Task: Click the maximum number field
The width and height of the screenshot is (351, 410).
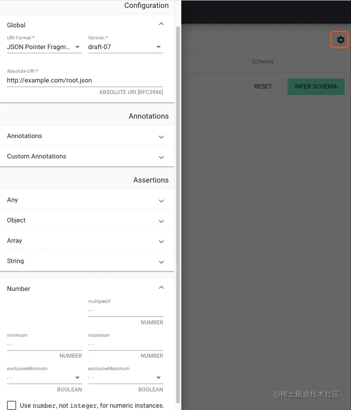Action: tap(125, 344)
